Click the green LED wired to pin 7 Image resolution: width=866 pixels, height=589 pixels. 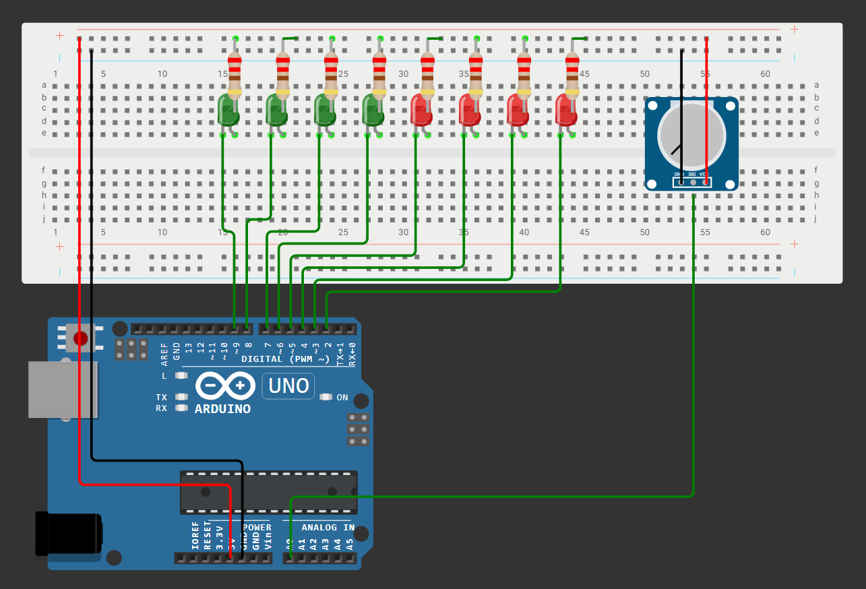click(x=326, y=110)
